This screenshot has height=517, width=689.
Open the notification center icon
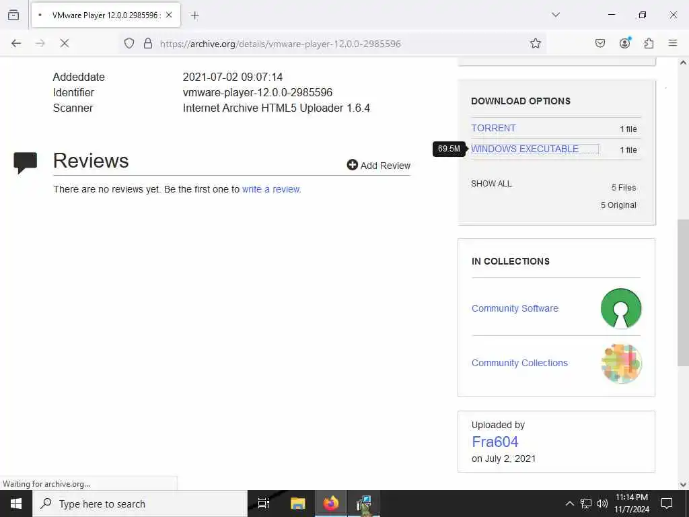point(667,504)
